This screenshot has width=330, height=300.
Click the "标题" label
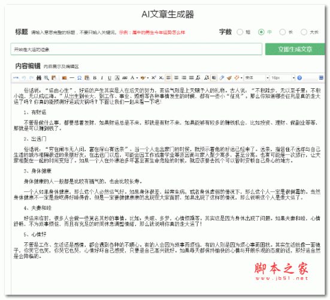coord(22,32)
